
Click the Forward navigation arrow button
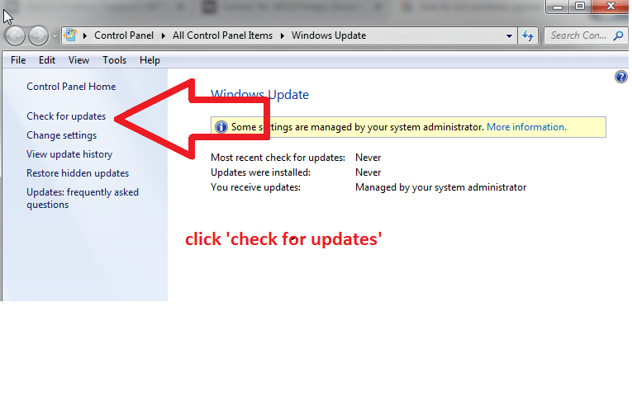38,36
